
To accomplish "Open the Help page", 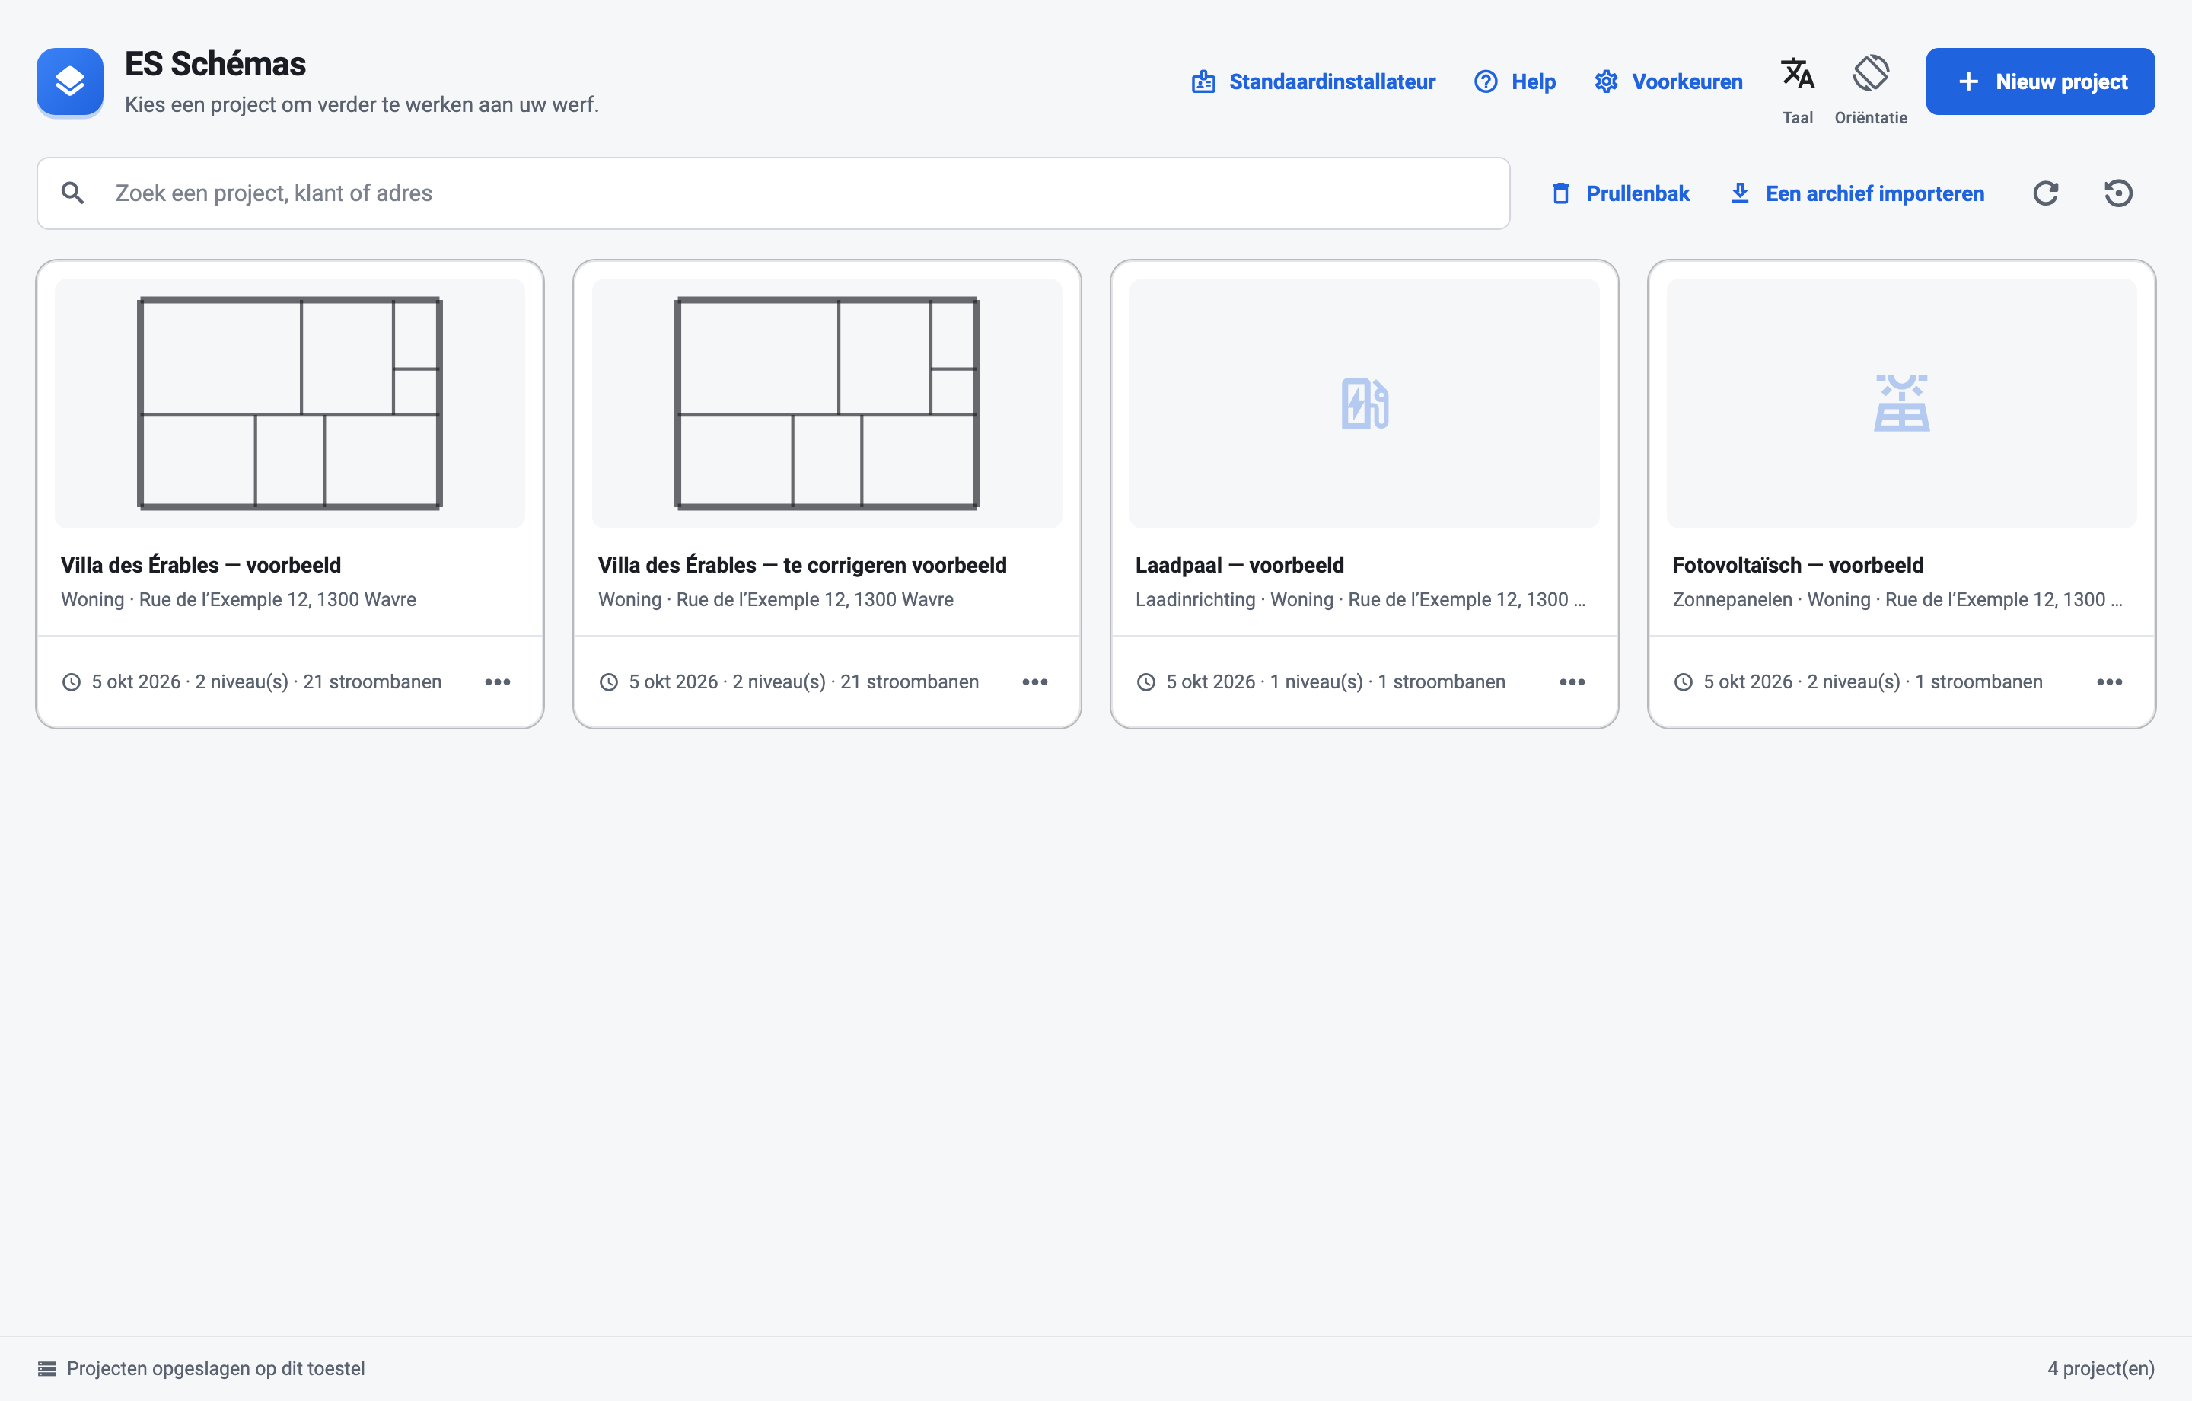I will point(1515,82).
